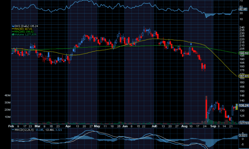Click the date label 18 in May
This screenshot has width=249, height=149.
point(112,126)
